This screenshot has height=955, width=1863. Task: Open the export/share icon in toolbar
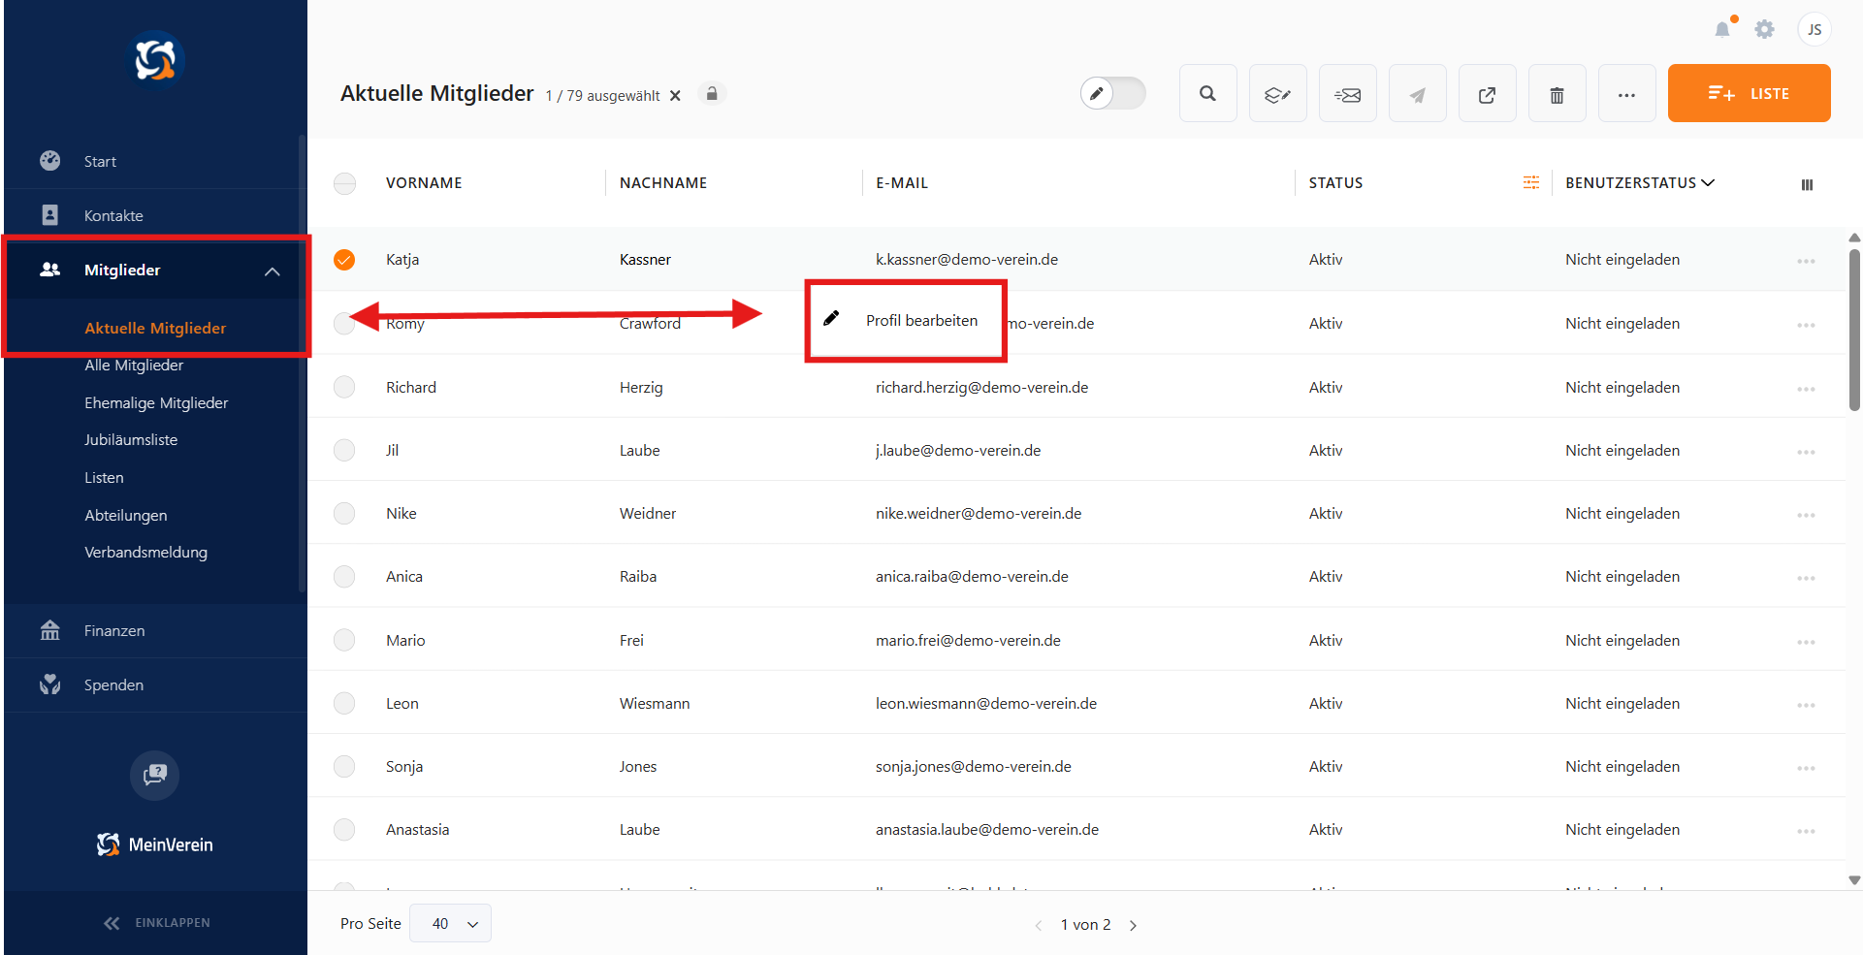1487,94
